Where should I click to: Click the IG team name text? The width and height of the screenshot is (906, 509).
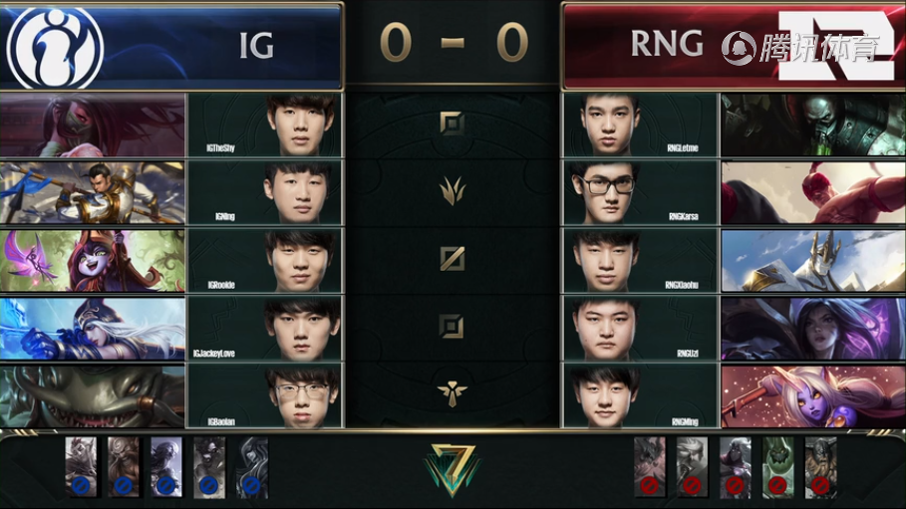(x=256, y=45)
